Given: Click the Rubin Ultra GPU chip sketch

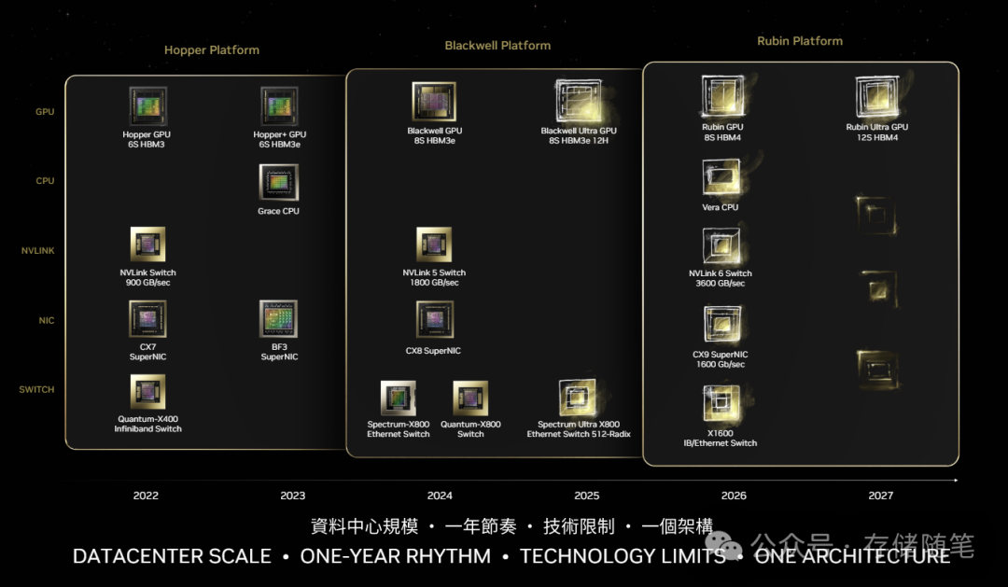Looking at the screenshot, I should point(876,97).
